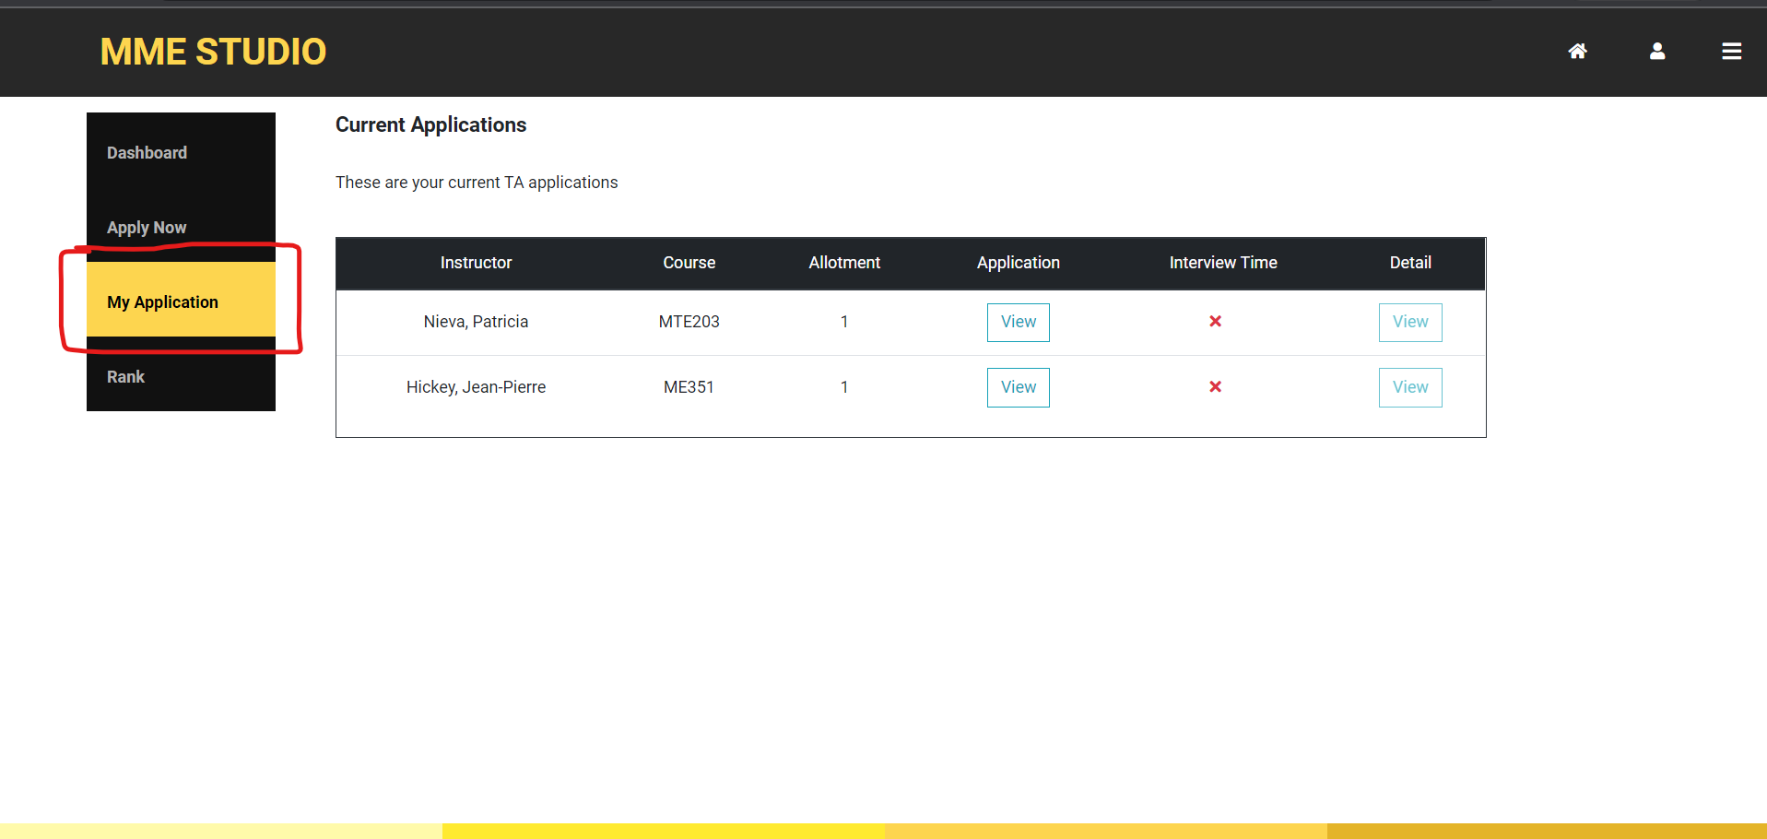Viewport: 1767px width, 839px height.
Task: View detail for ME351 course
Action: tap(1409, 388)
